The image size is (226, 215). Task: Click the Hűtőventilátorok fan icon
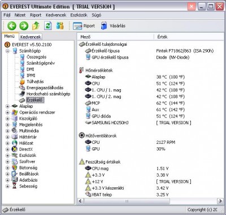(82, 135)
